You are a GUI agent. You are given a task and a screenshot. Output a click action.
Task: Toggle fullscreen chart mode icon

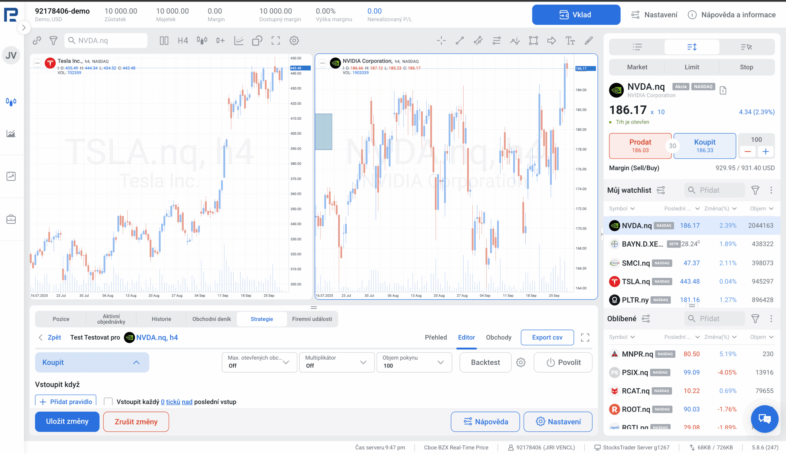(275, 40)
